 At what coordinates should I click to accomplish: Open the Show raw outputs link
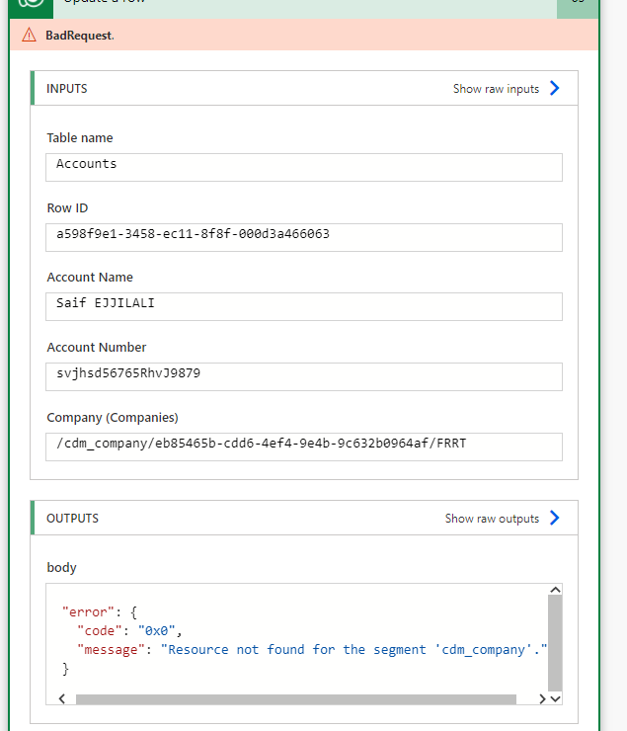tap(492, 519)
